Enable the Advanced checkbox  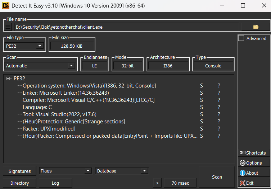pyautogui.click(x=241, y=38)
